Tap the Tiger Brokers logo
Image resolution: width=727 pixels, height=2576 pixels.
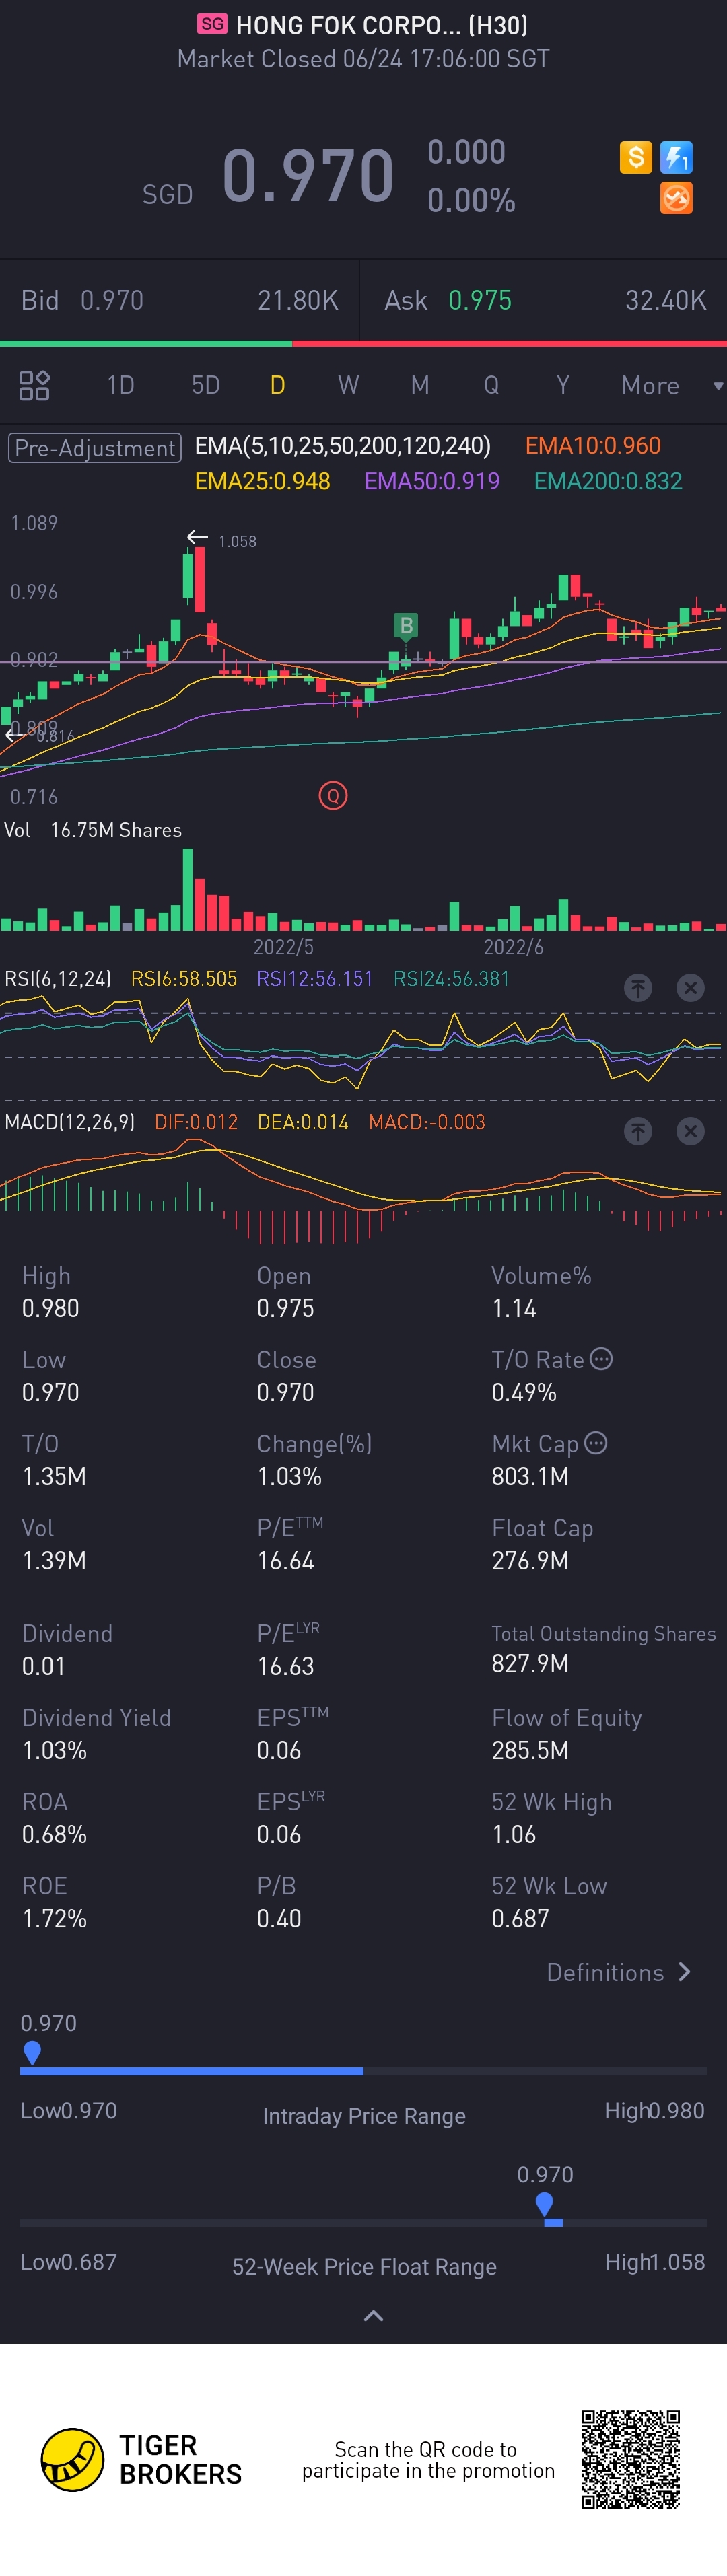[141, 2459]
